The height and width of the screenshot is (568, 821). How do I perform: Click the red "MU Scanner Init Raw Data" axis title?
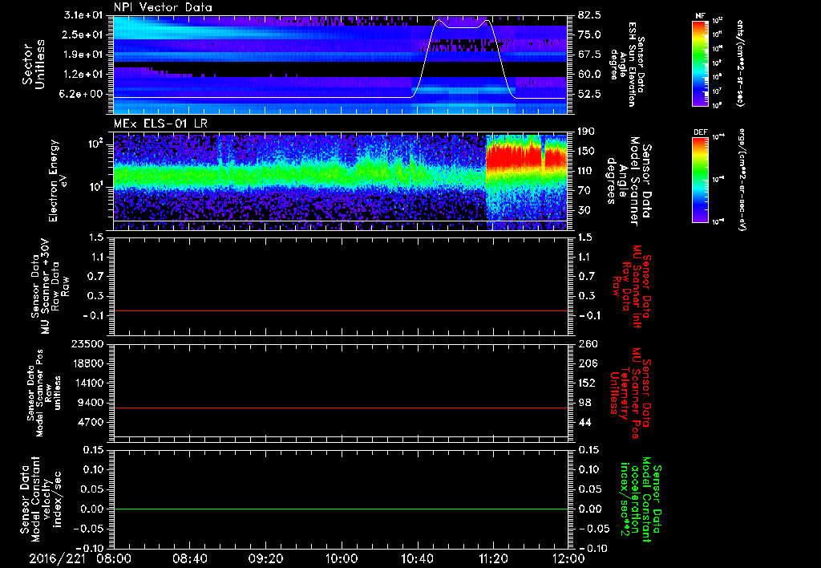632,286
